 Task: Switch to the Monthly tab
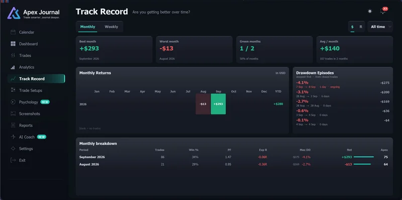[x=87, y=27]
